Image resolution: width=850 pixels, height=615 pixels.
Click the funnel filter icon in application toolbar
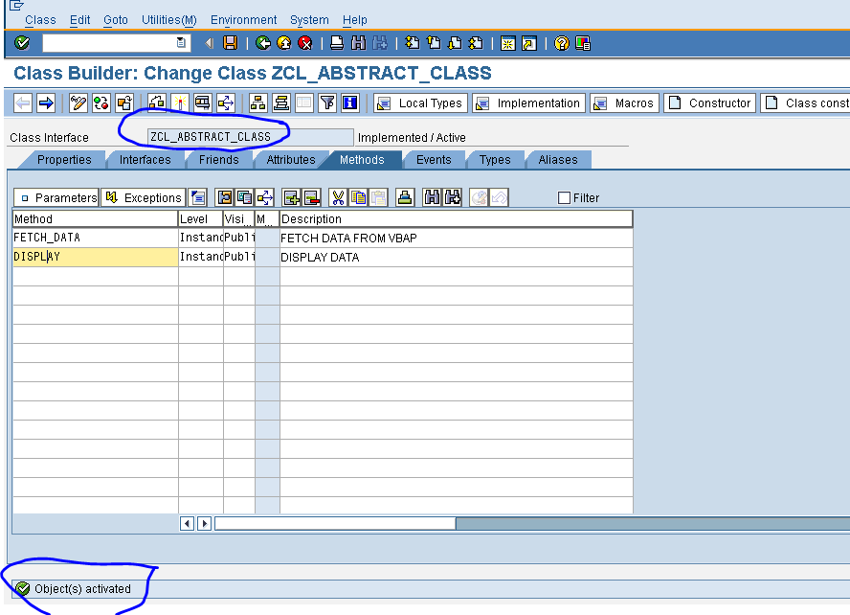point(327,102)
